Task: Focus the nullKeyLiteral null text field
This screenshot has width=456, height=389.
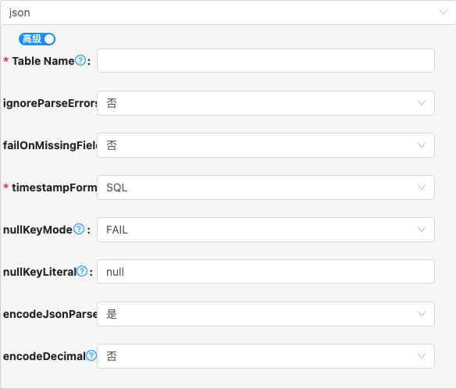Action: click(x=265, y=272)
